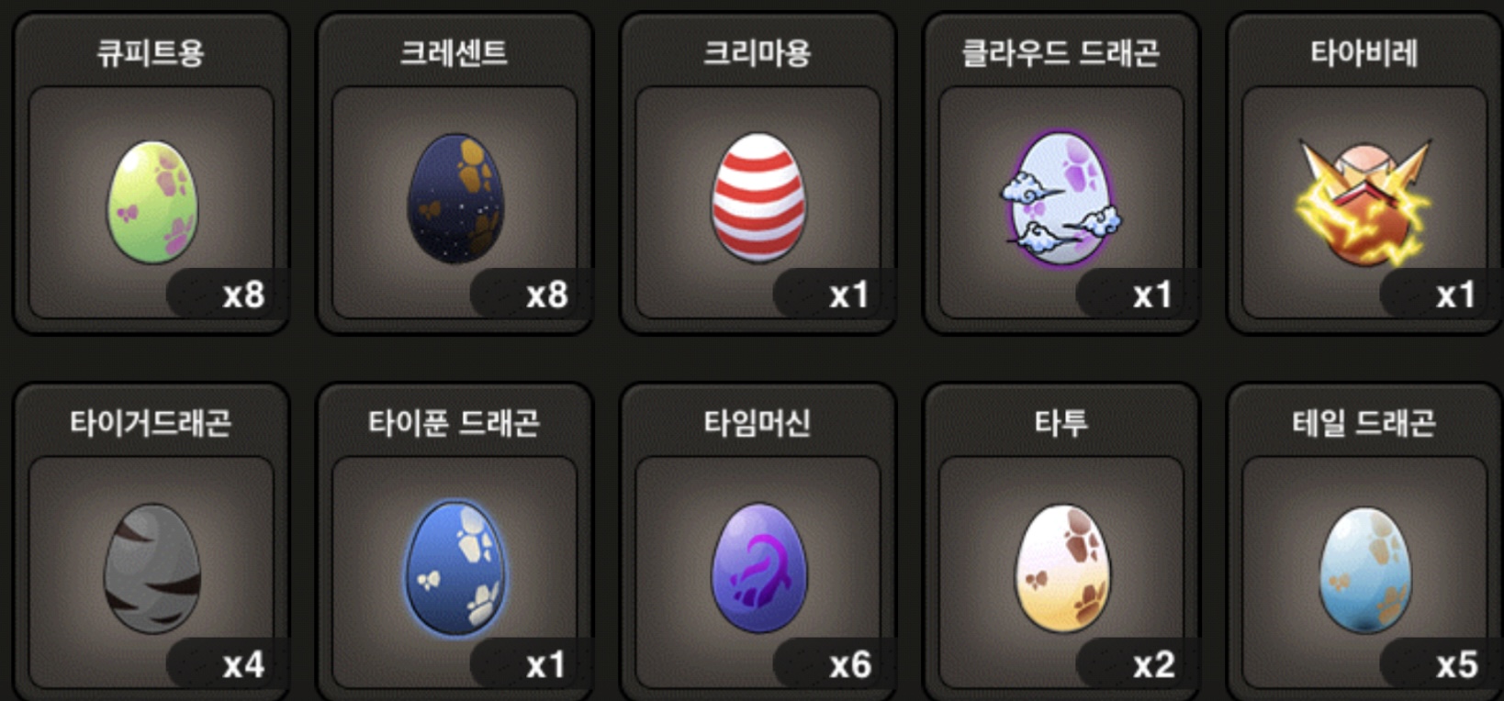Choose the purple 타임머신 egg
This screenshot has width=1504, height=701.
pos(758,568)
